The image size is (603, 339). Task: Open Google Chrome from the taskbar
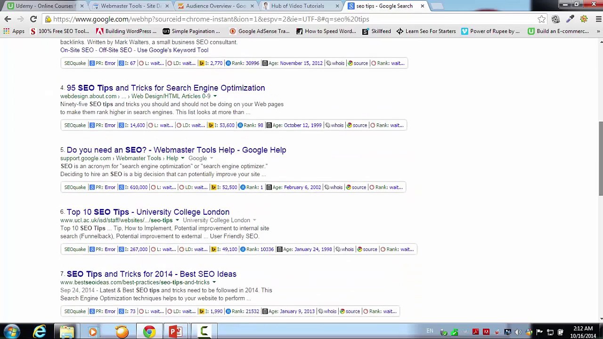149,332
